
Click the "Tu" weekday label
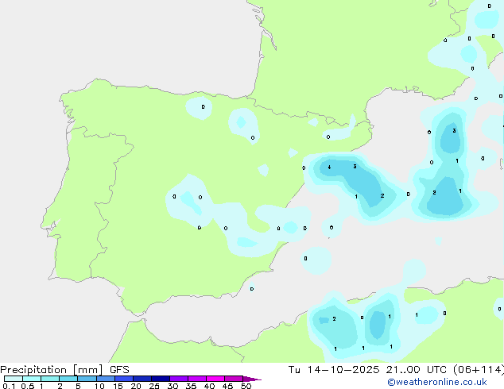pos(294,370)
